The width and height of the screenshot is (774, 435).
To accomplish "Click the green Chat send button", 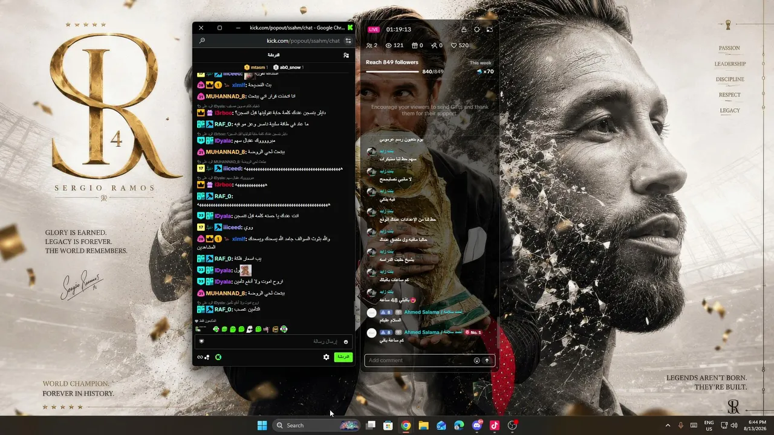I will [343, 357].
